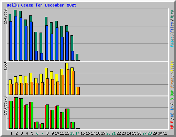The height and width of the screenshot is (137, 176).
Task: Click the kB Out legend label
Action: tap(172, 97)
